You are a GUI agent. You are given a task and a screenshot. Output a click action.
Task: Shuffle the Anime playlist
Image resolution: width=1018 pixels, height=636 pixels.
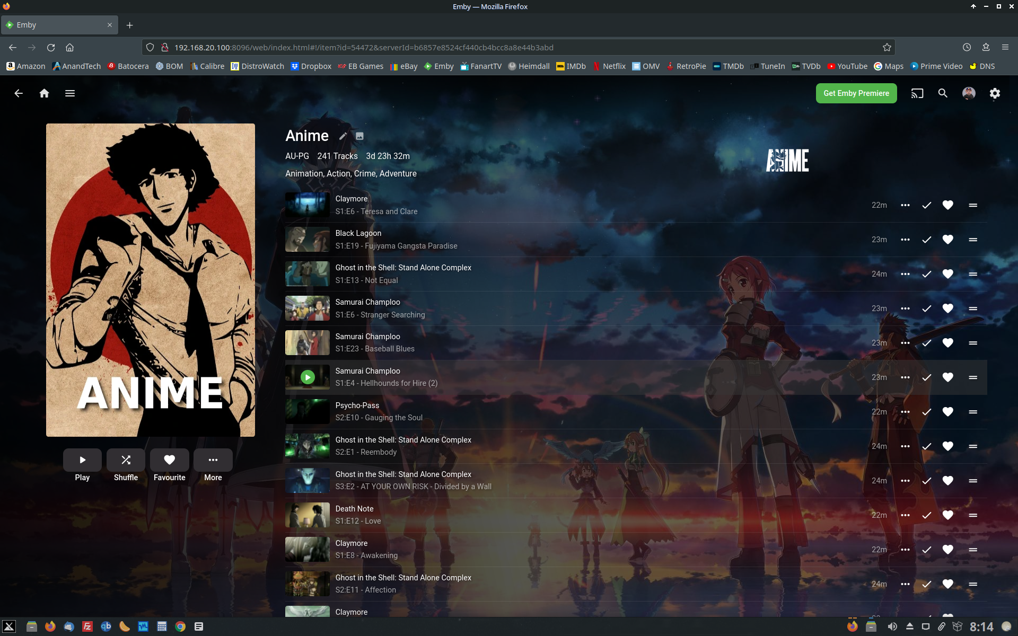coord(126,460)
